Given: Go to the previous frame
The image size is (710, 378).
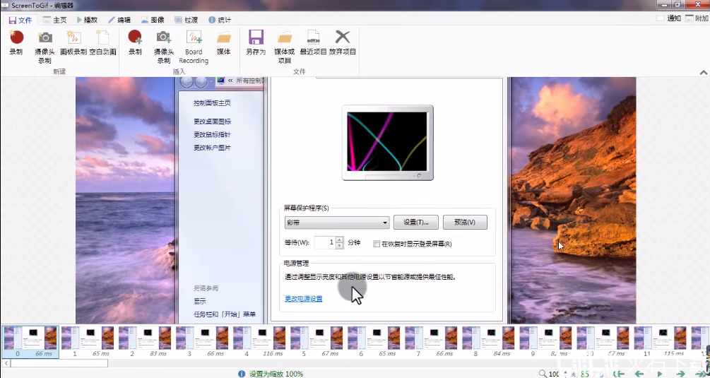Looking at the screenshot, I should pyautogui.click(x=639, y=374).
